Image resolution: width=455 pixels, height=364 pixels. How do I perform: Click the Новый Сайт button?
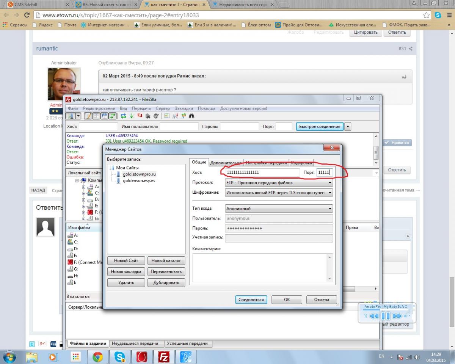click(x=126, y=260)
